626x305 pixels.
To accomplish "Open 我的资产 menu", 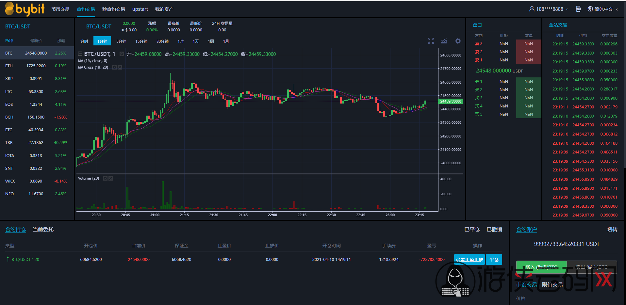I will pyautogui.click(x=164, y=9).
